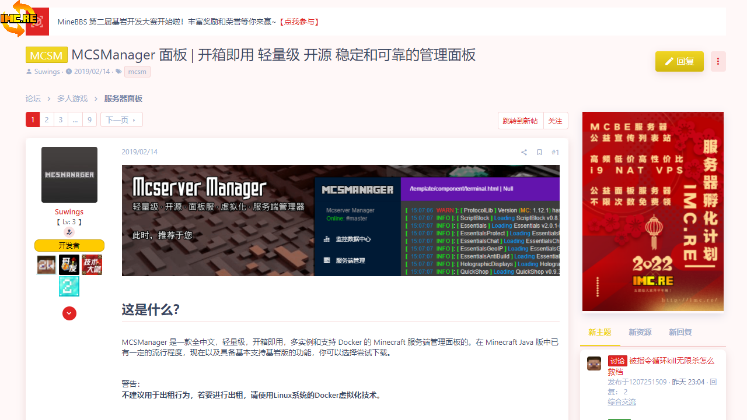
Task: Open the three-dot more options menu
Action: (x=718, y=61)
